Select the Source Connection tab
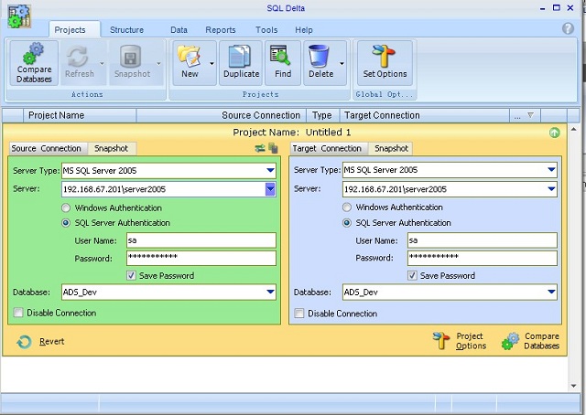The width and height of the screenshot is (586, 415). pos(47,148)
